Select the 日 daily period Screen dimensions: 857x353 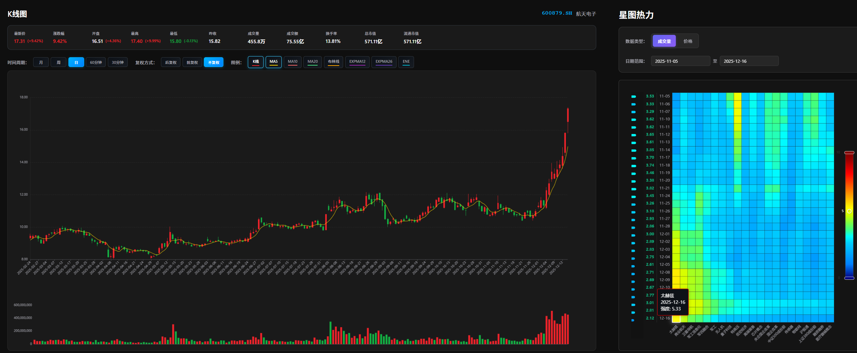(76, 62)
